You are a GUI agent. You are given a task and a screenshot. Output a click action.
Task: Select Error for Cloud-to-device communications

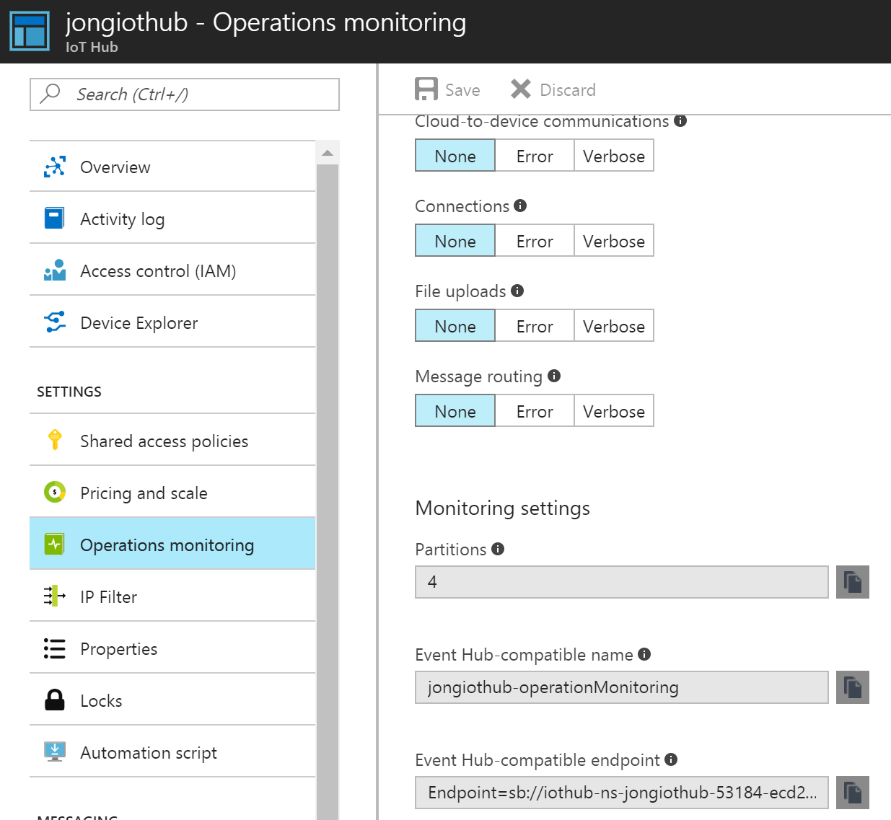click(534, 156)
